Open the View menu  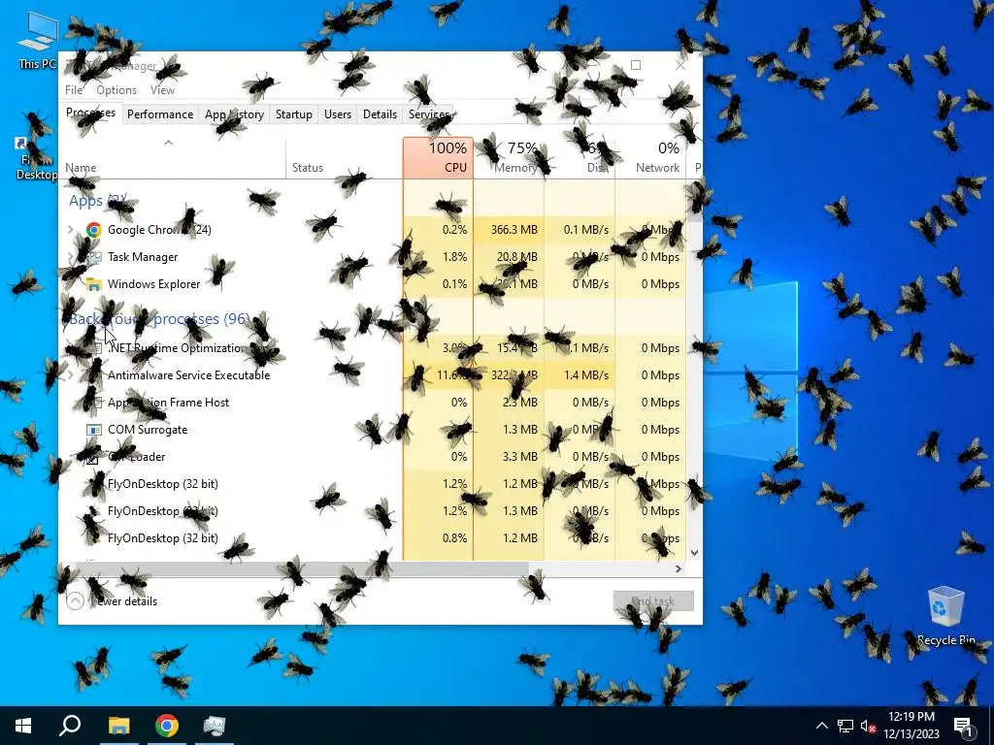coord(162,90)
